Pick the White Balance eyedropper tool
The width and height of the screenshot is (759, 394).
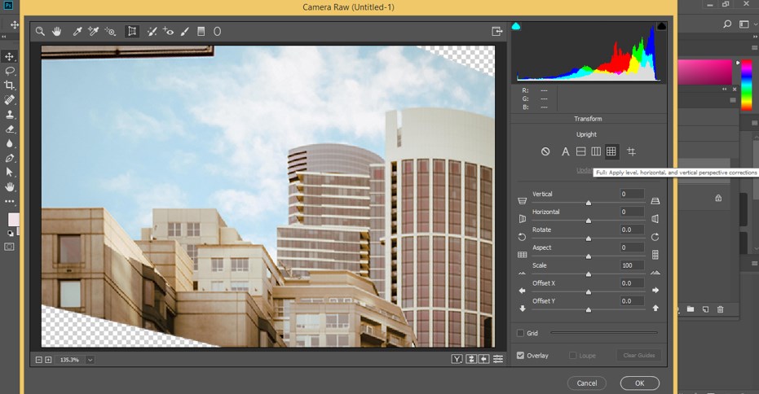pos(77,32)
